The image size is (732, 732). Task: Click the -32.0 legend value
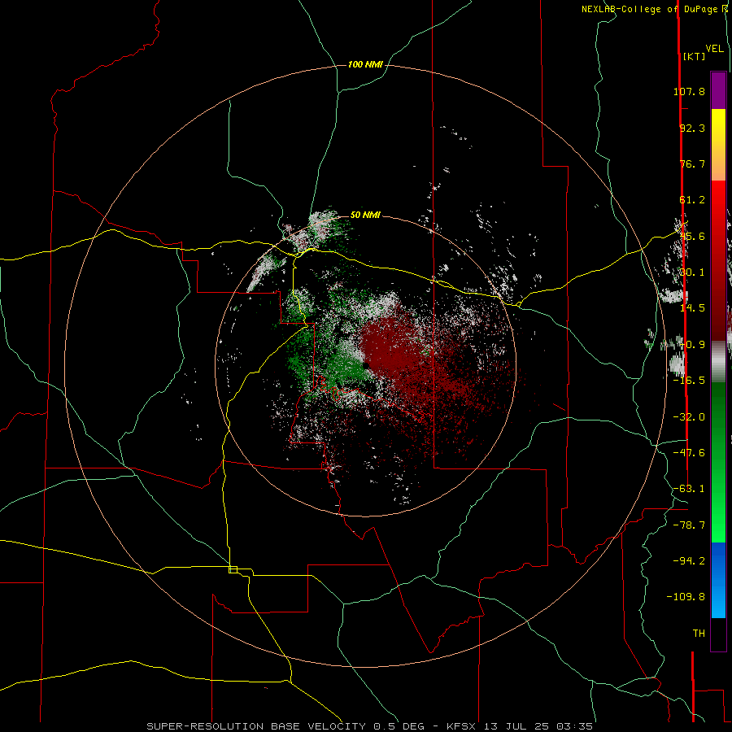tap(689, 417)
